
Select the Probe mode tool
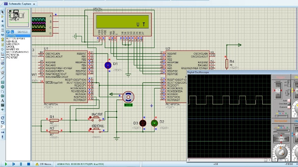point(2,68)
